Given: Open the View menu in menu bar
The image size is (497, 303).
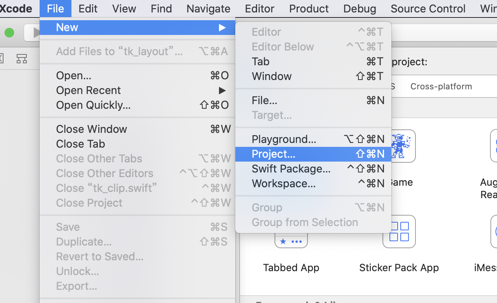Looking at the screenshot, I should [x=124, y=9].
